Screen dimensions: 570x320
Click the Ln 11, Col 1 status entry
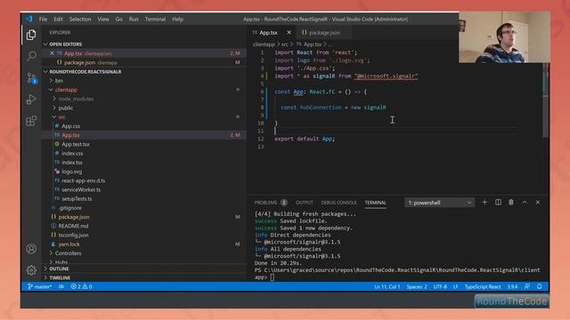387,286
